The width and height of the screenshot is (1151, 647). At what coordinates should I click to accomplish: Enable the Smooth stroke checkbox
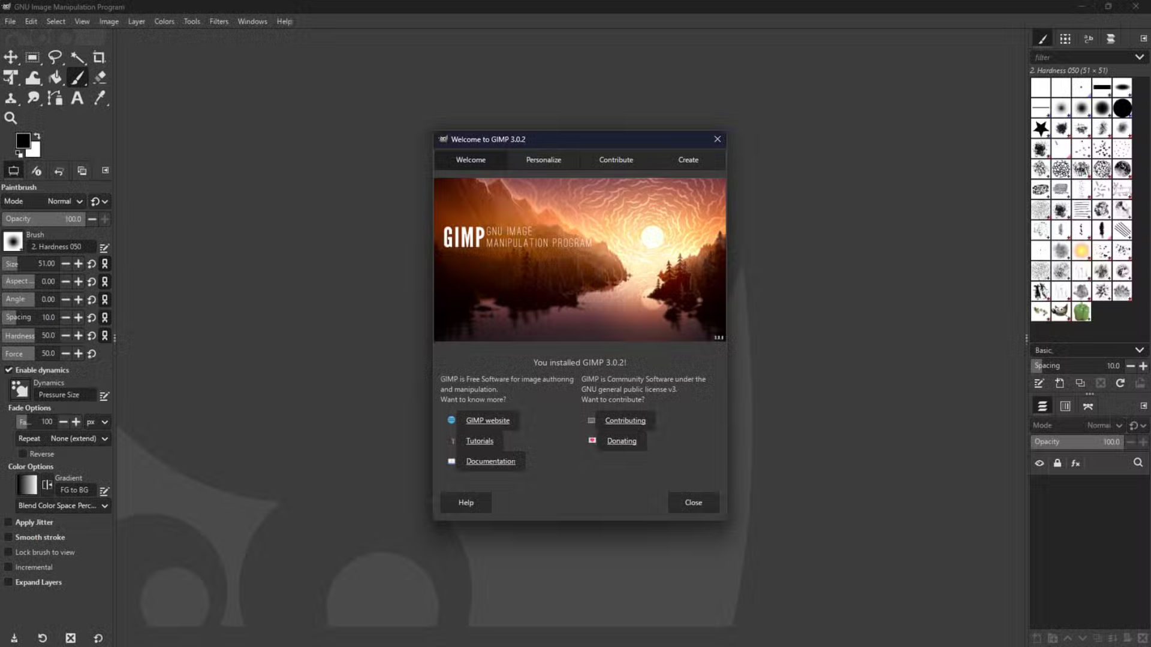point(9,537)
